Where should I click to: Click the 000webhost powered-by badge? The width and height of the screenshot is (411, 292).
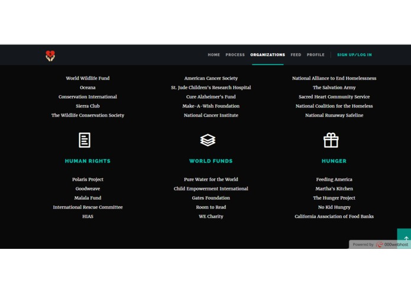(380, 244)
